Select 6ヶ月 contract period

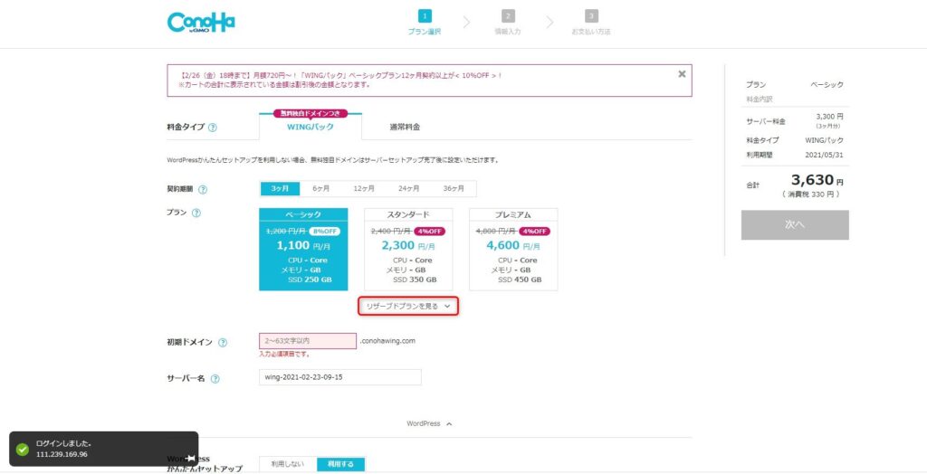click(321, 188)
